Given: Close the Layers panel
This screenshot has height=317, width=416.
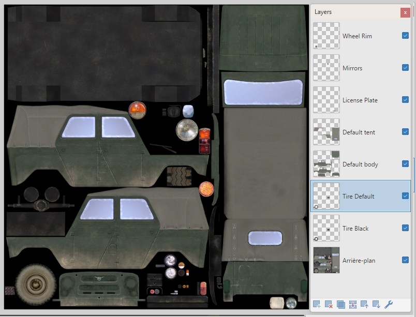Looking at the screenshot, I should (x=405, y=12).
